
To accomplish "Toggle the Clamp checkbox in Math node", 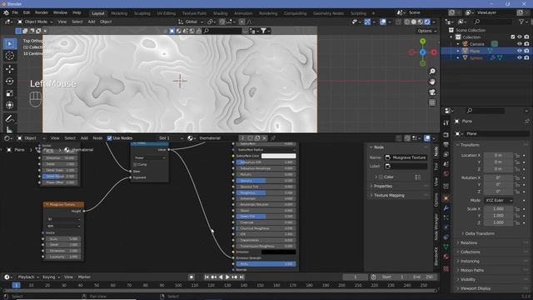I will 135,165.
